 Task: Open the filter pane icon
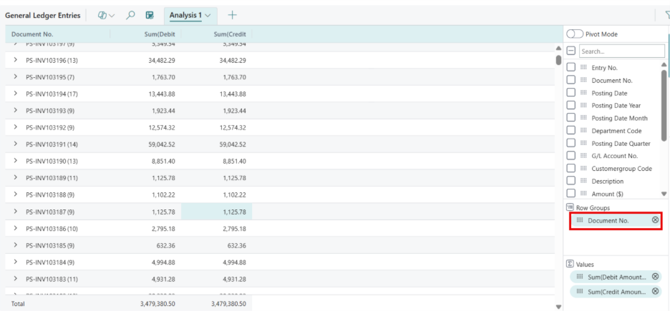(x=666, y=15)
